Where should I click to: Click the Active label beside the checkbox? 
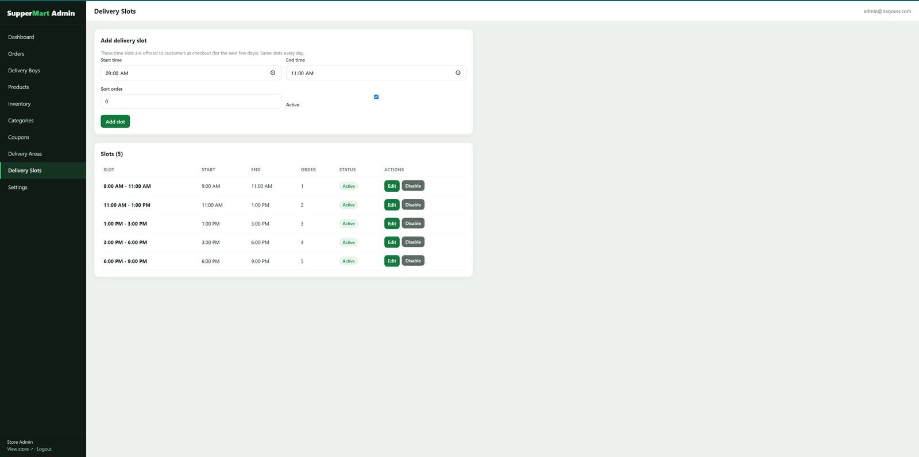pyautogui.click(x=293, y=105)
